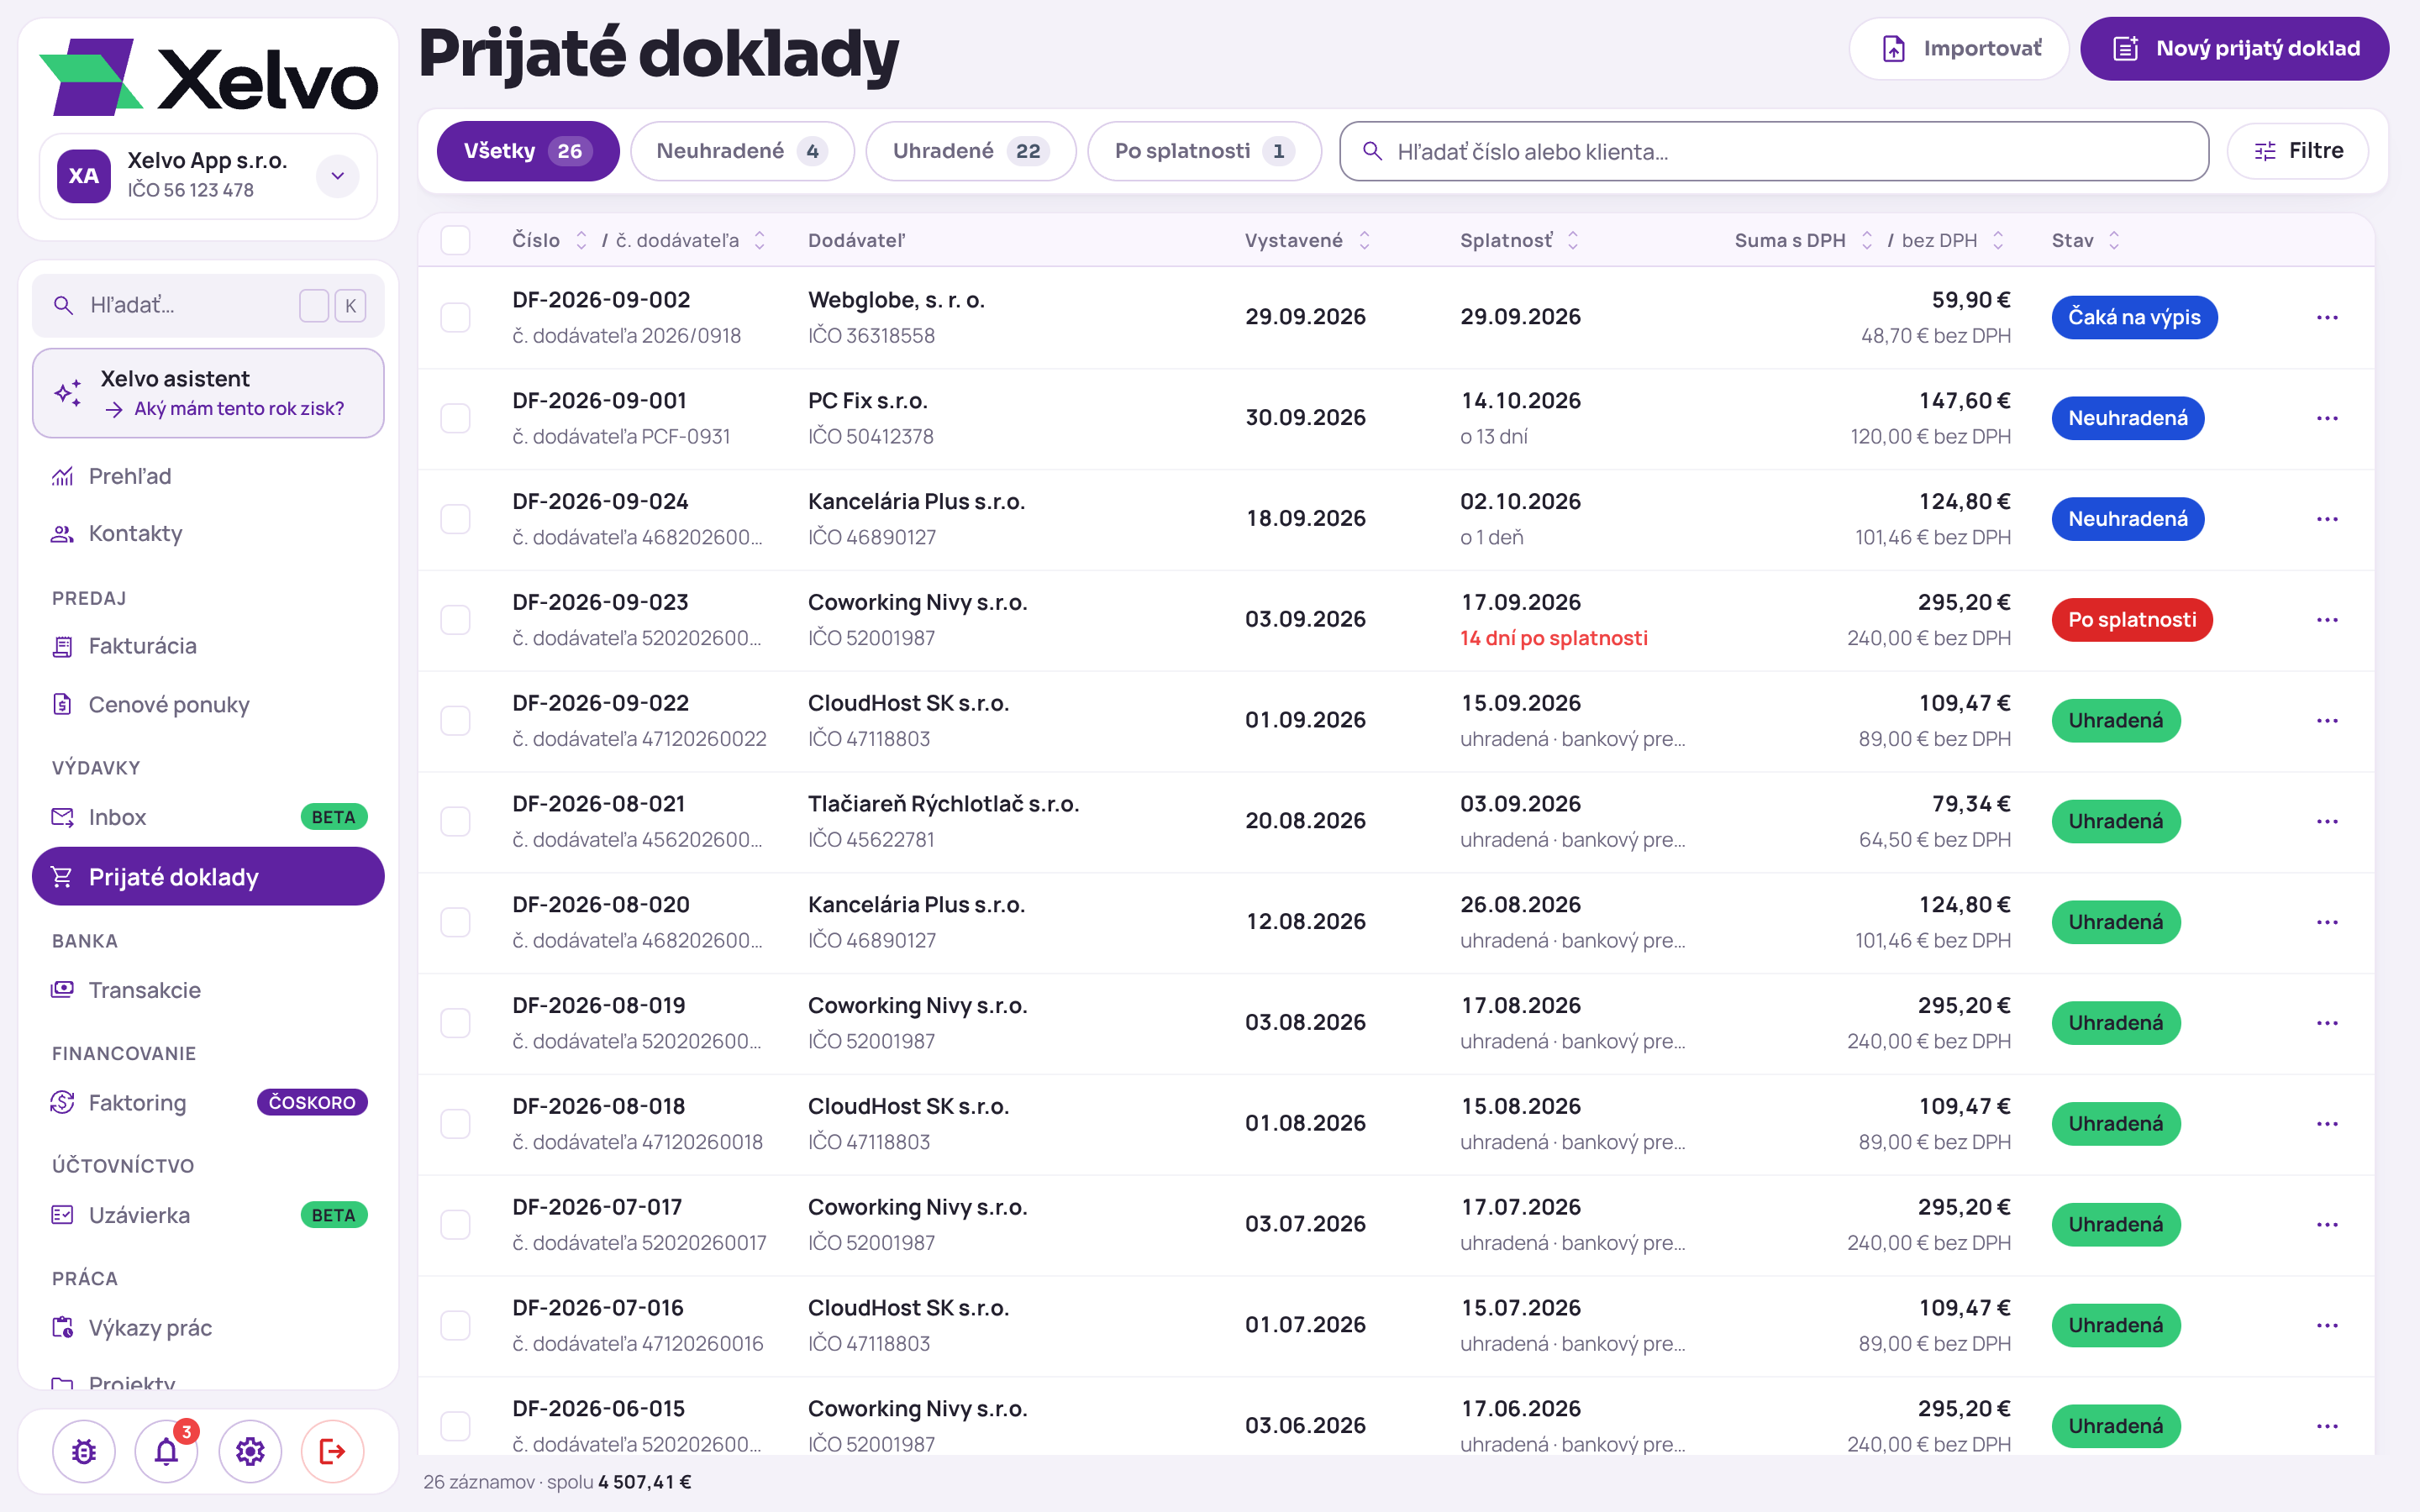
Task: Click the Fakturácia invoice icon
Action: pos(63,646)
